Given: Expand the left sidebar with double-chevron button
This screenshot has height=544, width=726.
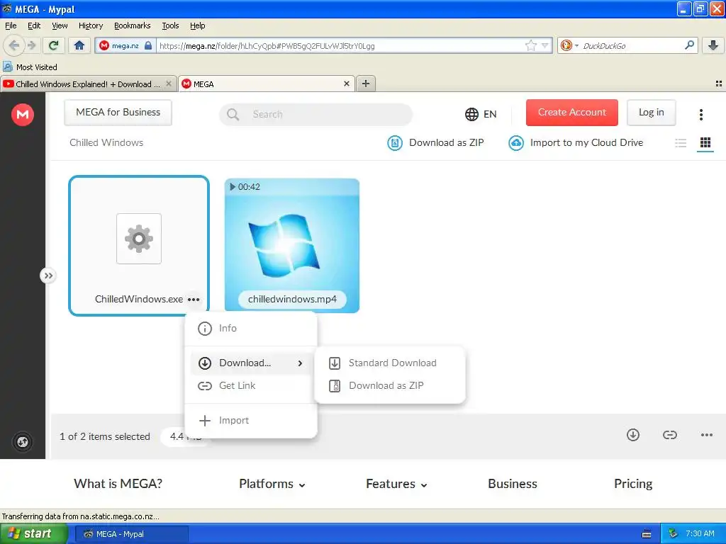Looking at the screenshot, I should [x=48, y=276].
